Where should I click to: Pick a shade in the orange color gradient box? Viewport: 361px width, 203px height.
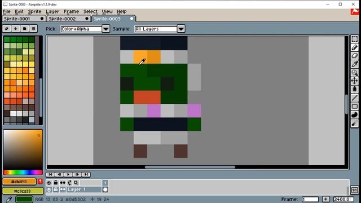(23, 149)
